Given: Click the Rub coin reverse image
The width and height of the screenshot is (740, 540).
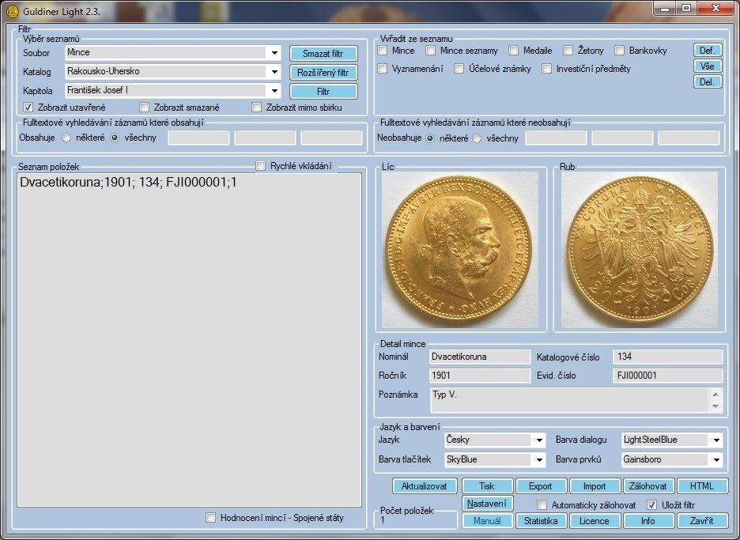Looking at the screenshot, I should coord(640,250).
